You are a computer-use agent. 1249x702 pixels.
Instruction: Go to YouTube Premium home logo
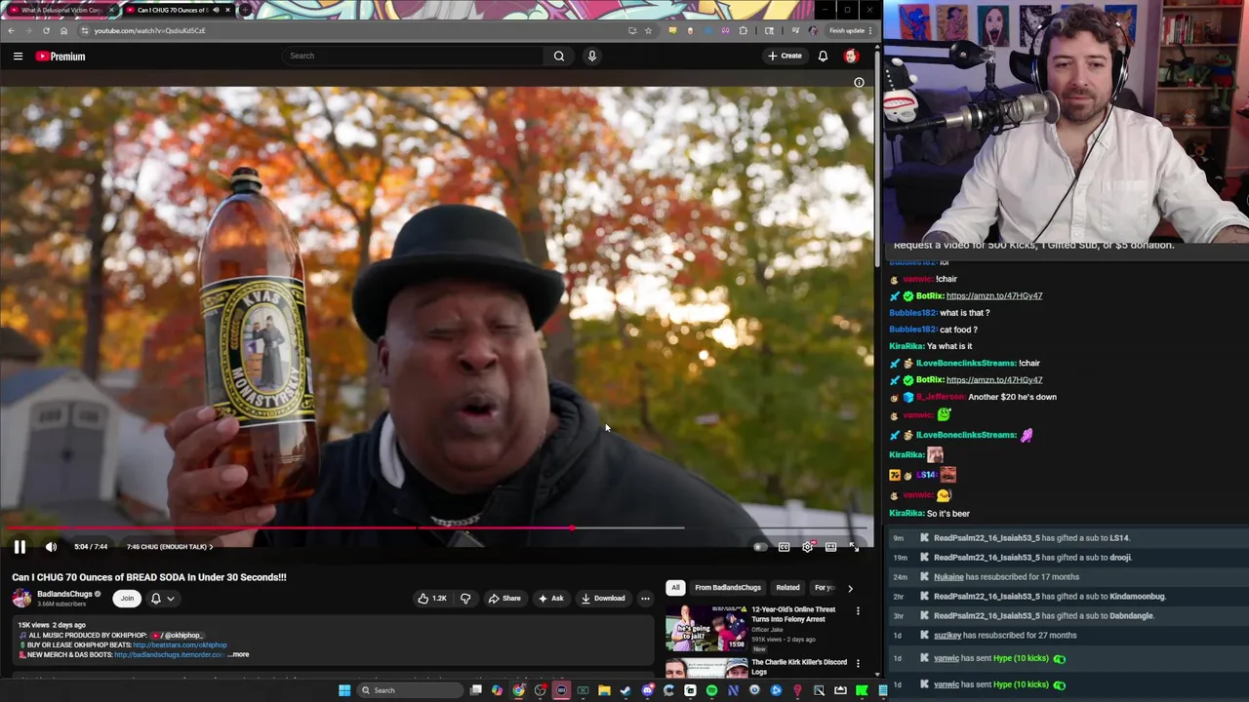[x=60, y=56]
